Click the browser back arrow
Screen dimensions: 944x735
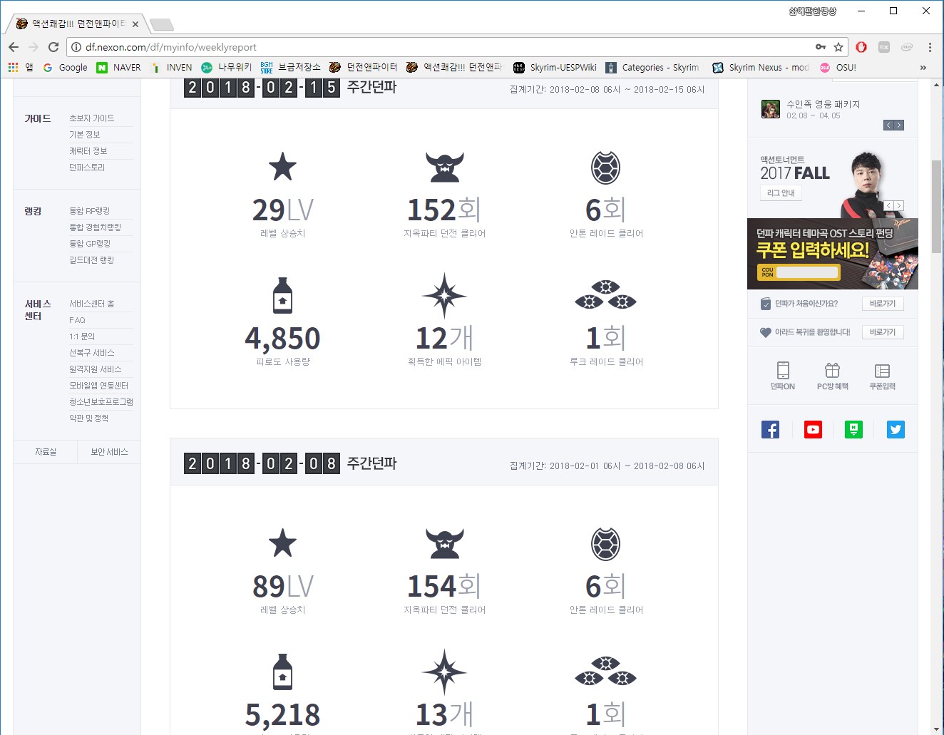point(14,47)
